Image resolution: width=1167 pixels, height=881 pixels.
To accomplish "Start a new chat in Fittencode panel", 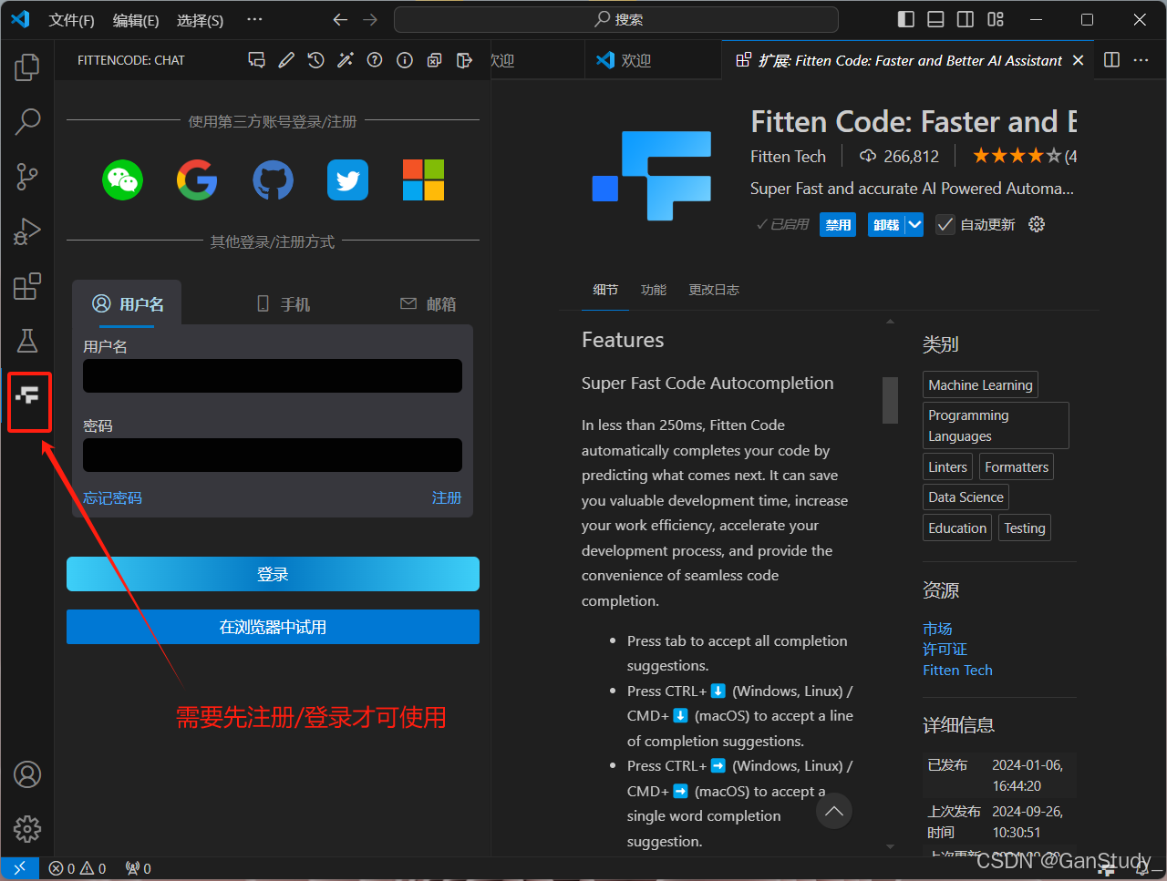I will 257,60.
